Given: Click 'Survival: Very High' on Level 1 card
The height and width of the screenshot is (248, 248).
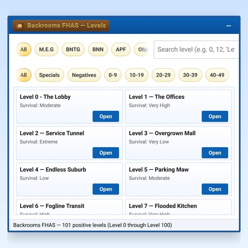Looking at the screenshot, I should 149,105.
